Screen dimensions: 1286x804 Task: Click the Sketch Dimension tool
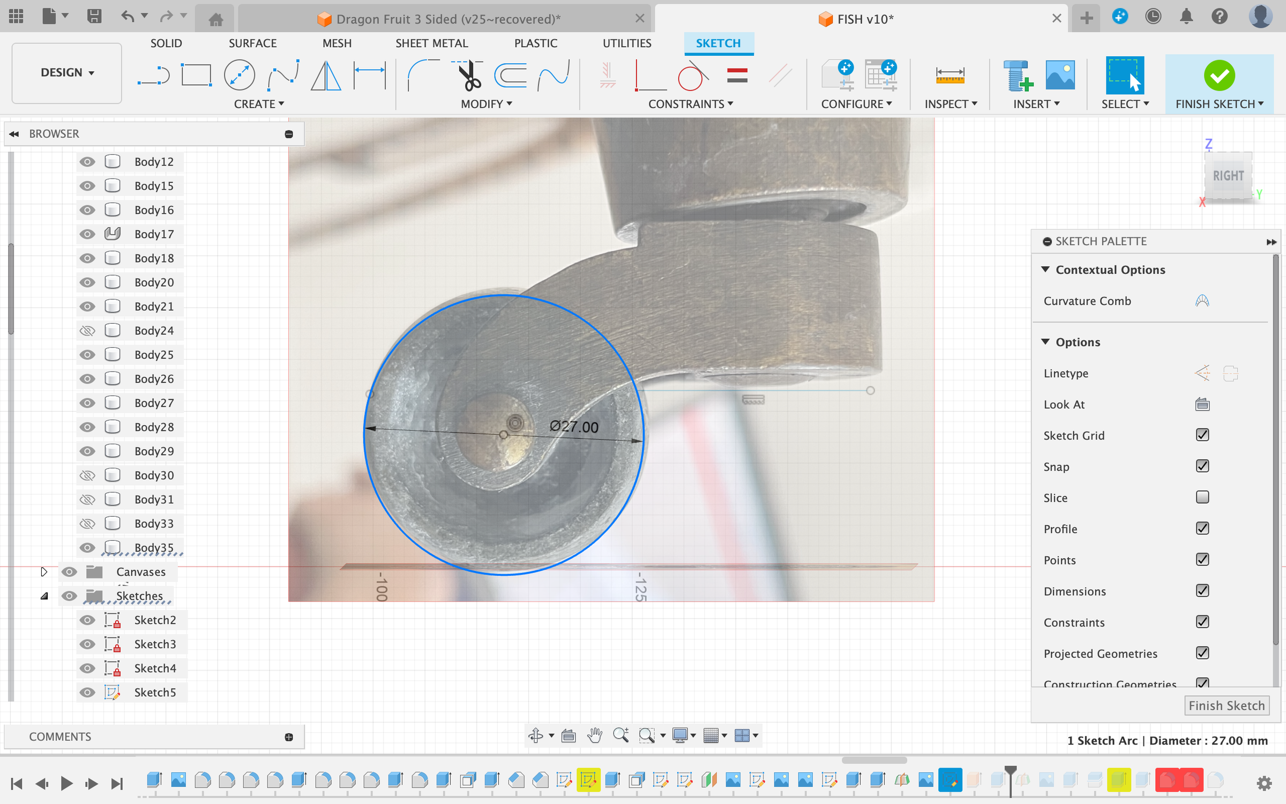pyautogui.click(x=370, y=76)
